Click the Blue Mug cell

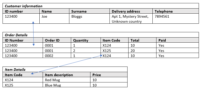pyautogui.click(x=67, y=85)
